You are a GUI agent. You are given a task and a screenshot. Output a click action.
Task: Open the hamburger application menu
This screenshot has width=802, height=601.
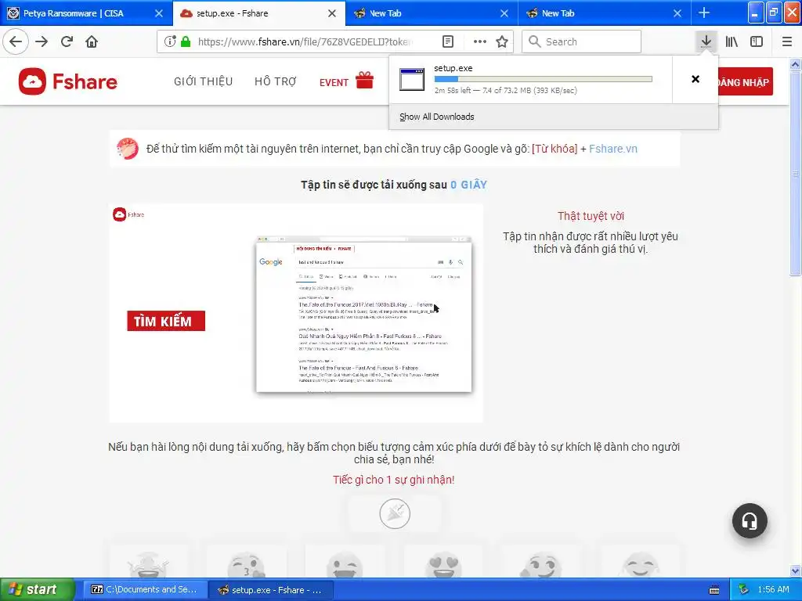point(786,41)
